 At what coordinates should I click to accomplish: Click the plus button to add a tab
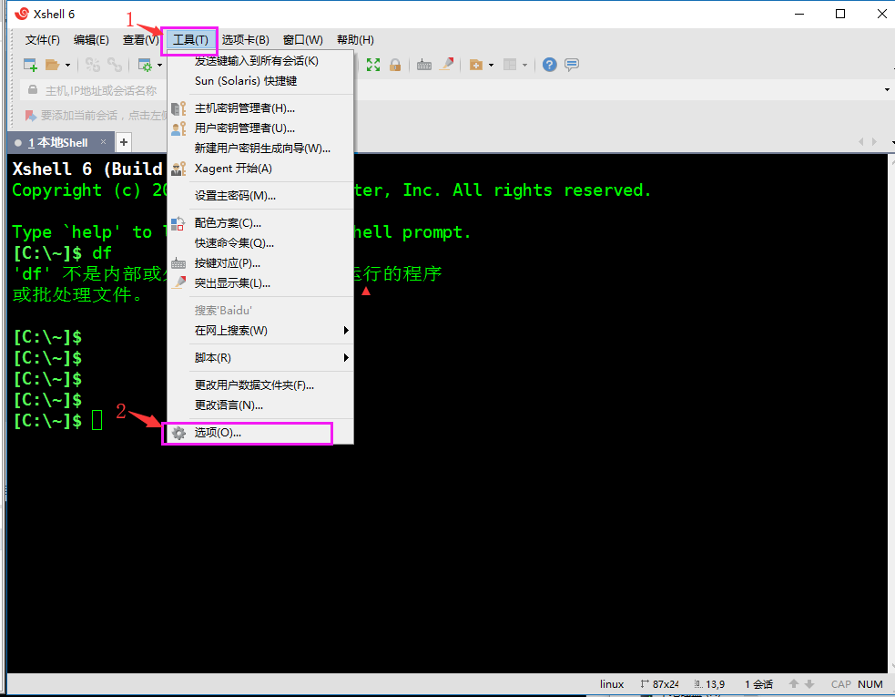(x=123, y=142)
